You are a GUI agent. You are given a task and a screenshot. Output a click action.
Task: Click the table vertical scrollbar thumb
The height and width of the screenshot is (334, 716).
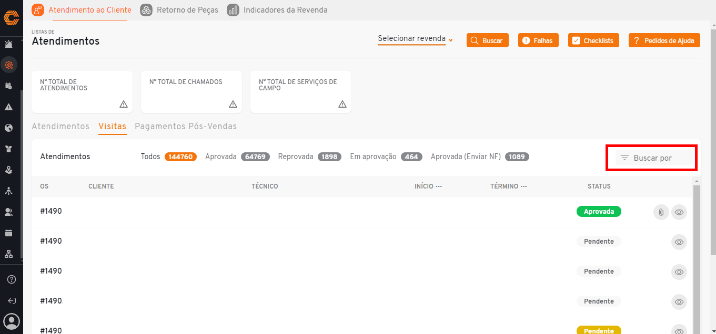(697, 259)
